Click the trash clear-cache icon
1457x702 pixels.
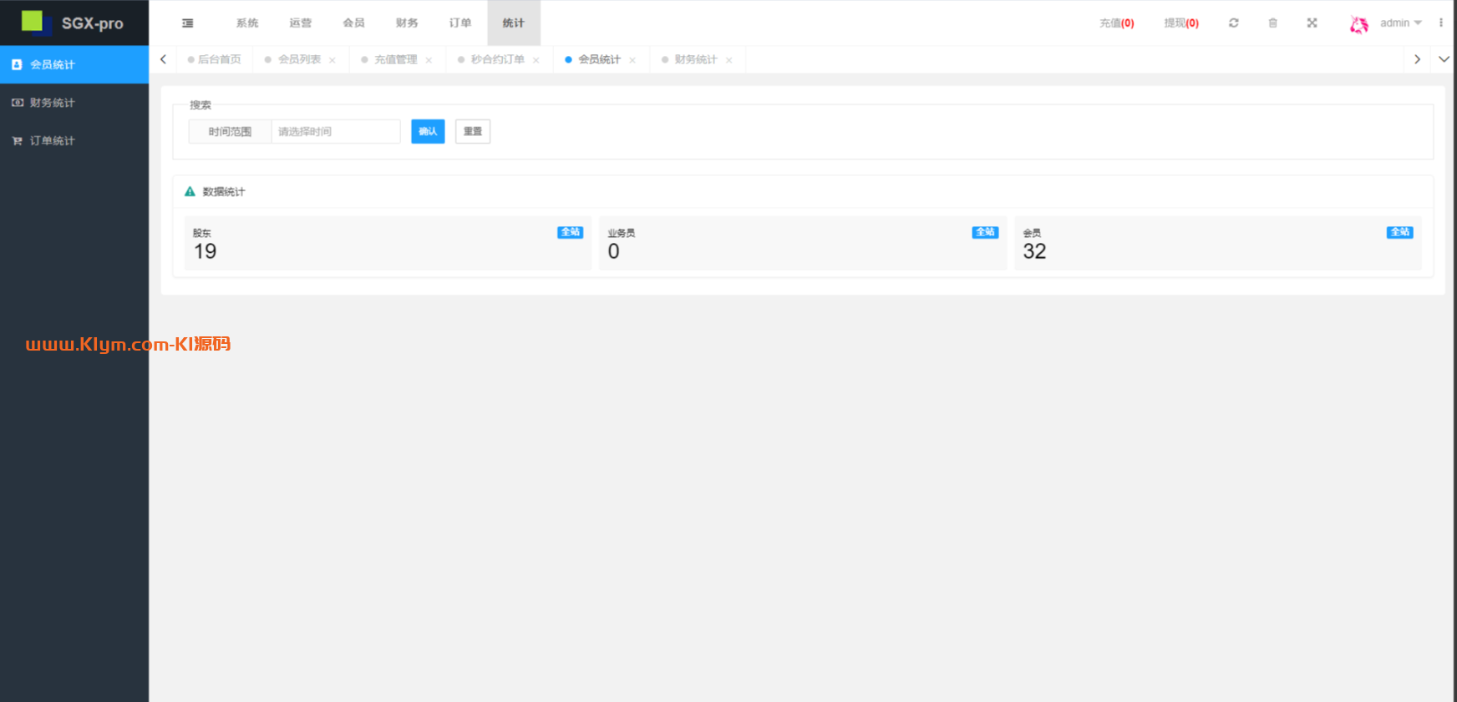(x=1272, y=23)
